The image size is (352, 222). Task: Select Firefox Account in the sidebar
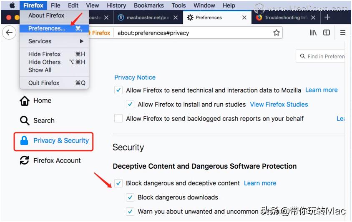tap(57, 160)
